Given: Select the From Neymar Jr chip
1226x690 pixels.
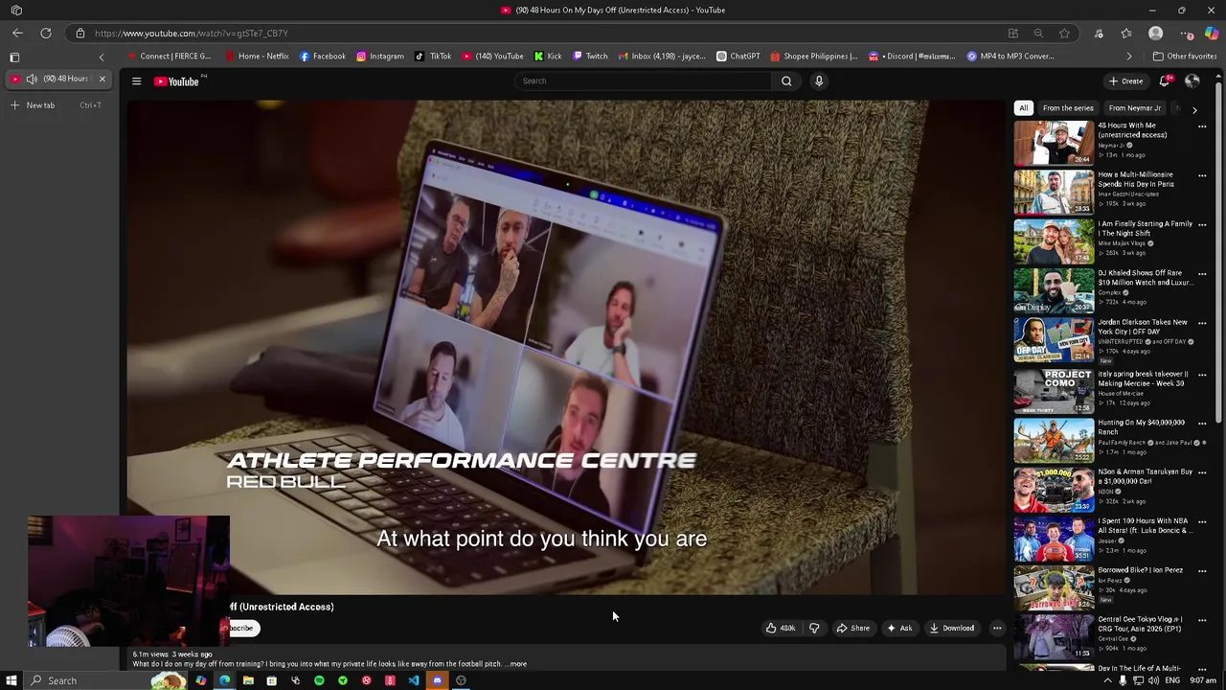Looking at the screenshot, I should [1134, 108].
